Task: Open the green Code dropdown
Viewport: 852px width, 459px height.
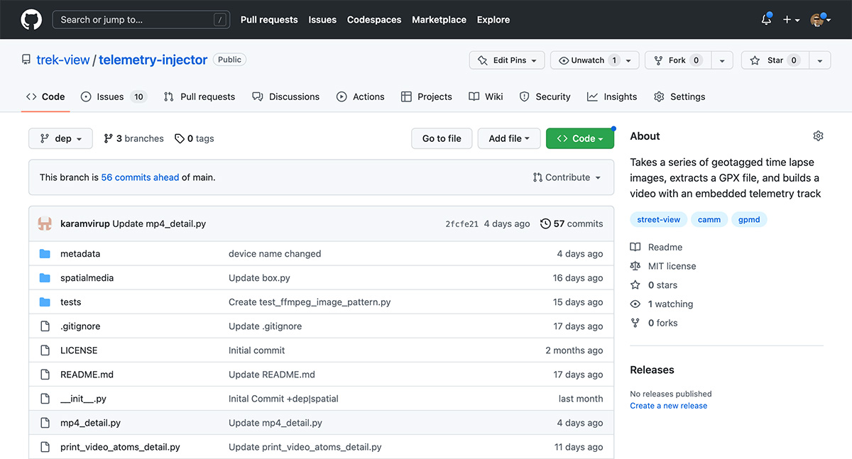Action: [x=579, y=138]
